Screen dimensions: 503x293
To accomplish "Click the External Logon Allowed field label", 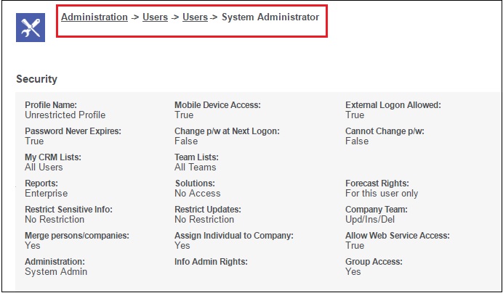I will click(x=393, y=105).
